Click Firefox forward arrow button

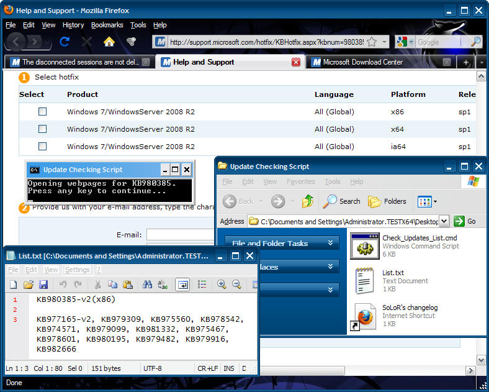click(x=35, y=41)
